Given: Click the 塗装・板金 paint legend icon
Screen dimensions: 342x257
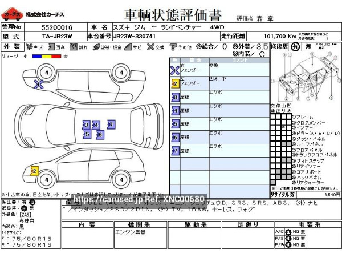Looking at the screenshot, I should (x=96, y=47).
